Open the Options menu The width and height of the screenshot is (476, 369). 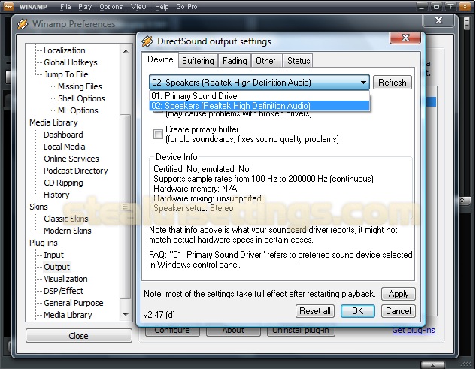111,6
